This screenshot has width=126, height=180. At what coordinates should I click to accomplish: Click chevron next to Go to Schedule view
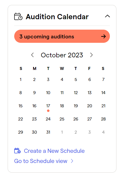point(72,161)
